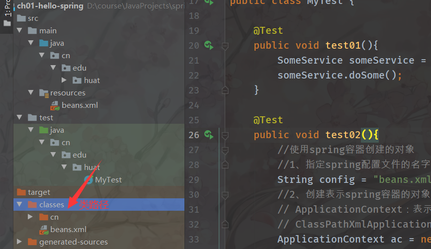Viewport: 431px width, 249px height.
Task: Select the resources folder icon
Action: pyautogui.click(x=44, y=93)
